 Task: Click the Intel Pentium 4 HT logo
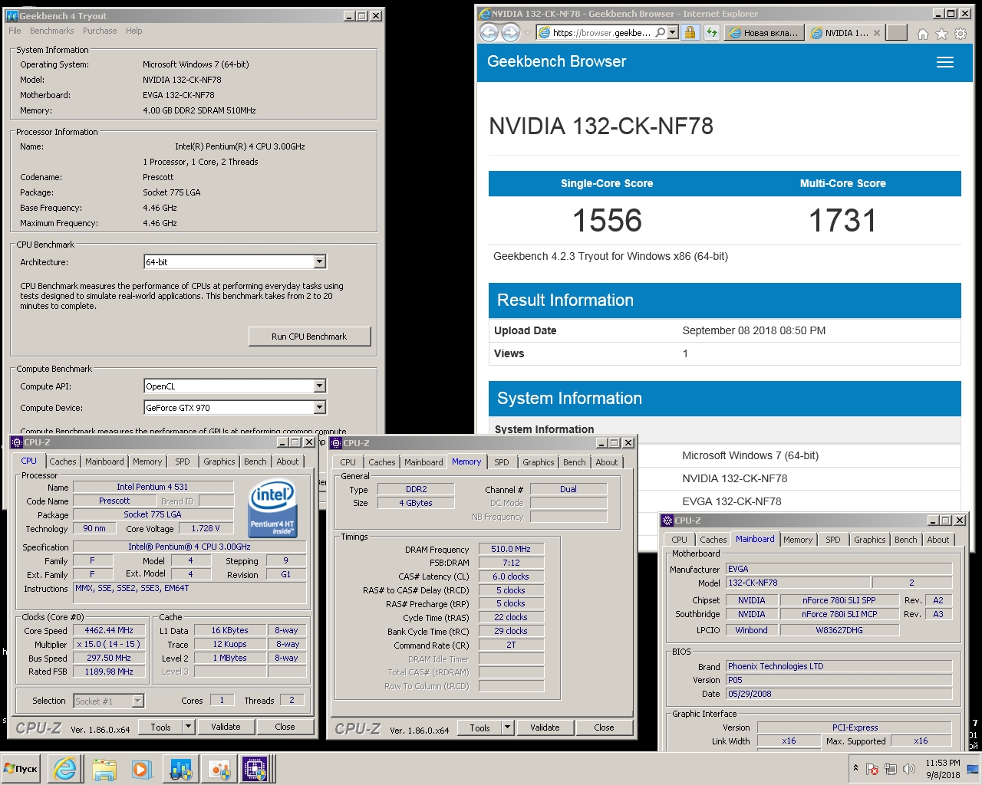coord(272,509)
